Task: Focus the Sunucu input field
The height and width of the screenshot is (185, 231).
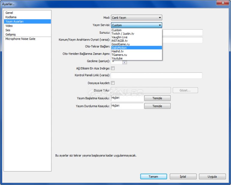Action: [x=182, y=32]
